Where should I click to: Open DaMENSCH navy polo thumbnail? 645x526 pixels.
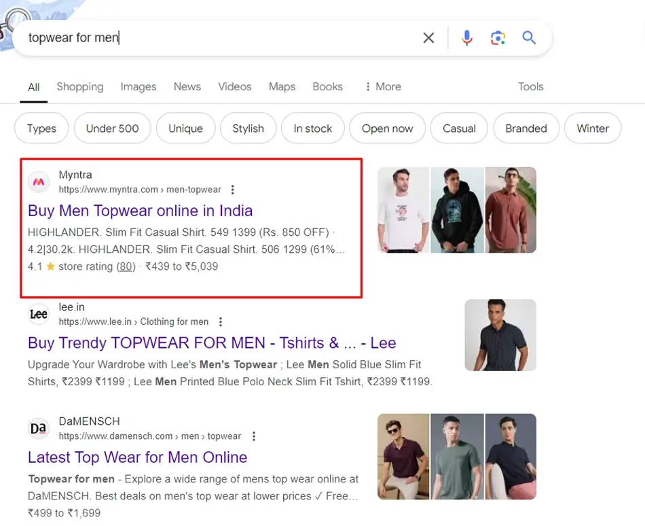pos(511,457)
